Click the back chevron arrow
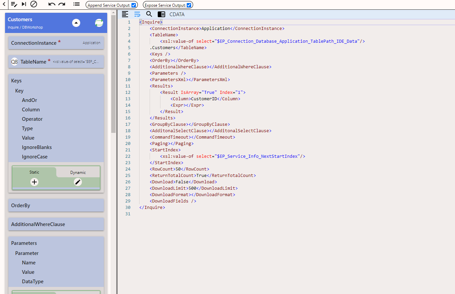Screen dimensions: 455x294 coord(3,4)
